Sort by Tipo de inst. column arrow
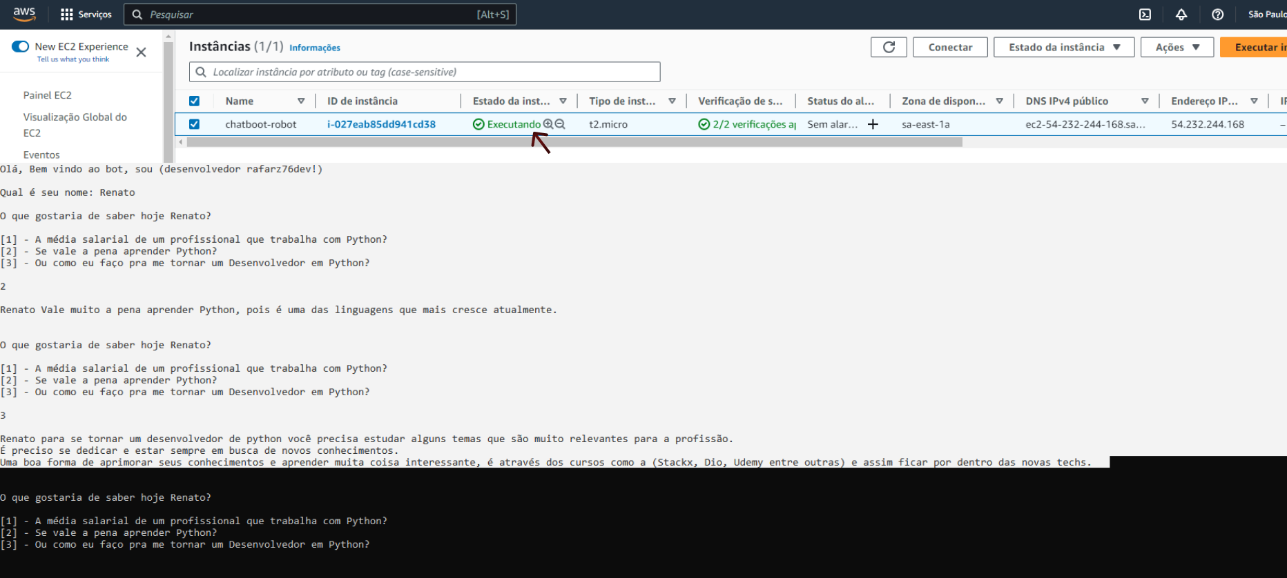Image resolution: width=1287 pixels, height=578 pixels. point(672,101)
